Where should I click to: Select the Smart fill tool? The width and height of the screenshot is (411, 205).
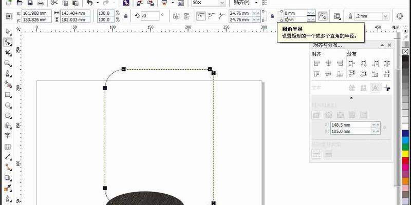point(8,84)
